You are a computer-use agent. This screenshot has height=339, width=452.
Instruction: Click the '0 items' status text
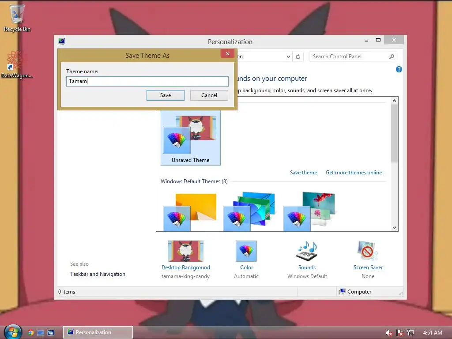[x=67, y=292]
